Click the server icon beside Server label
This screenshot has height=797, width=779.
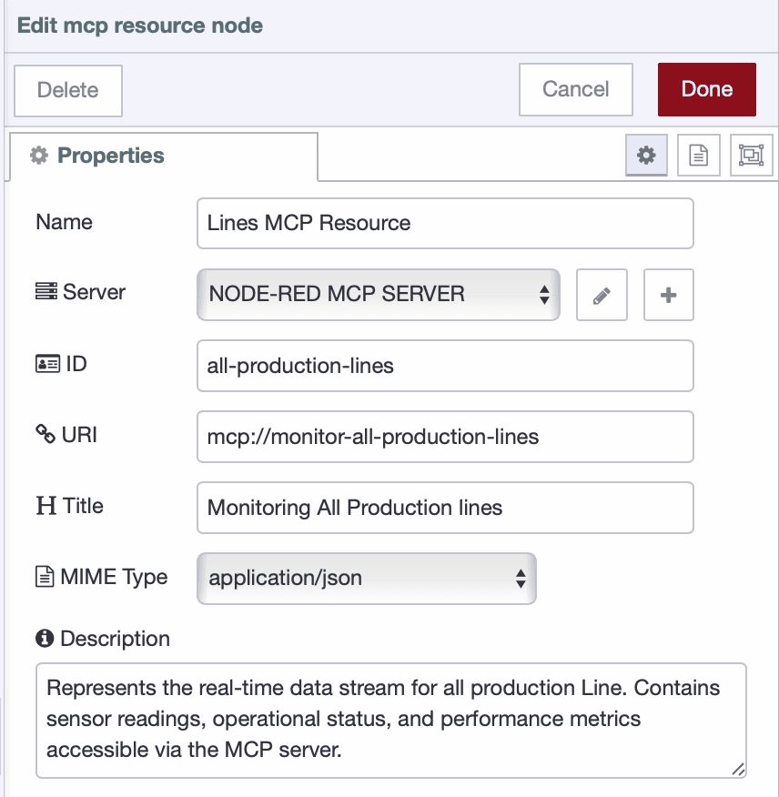click(45, 291)
